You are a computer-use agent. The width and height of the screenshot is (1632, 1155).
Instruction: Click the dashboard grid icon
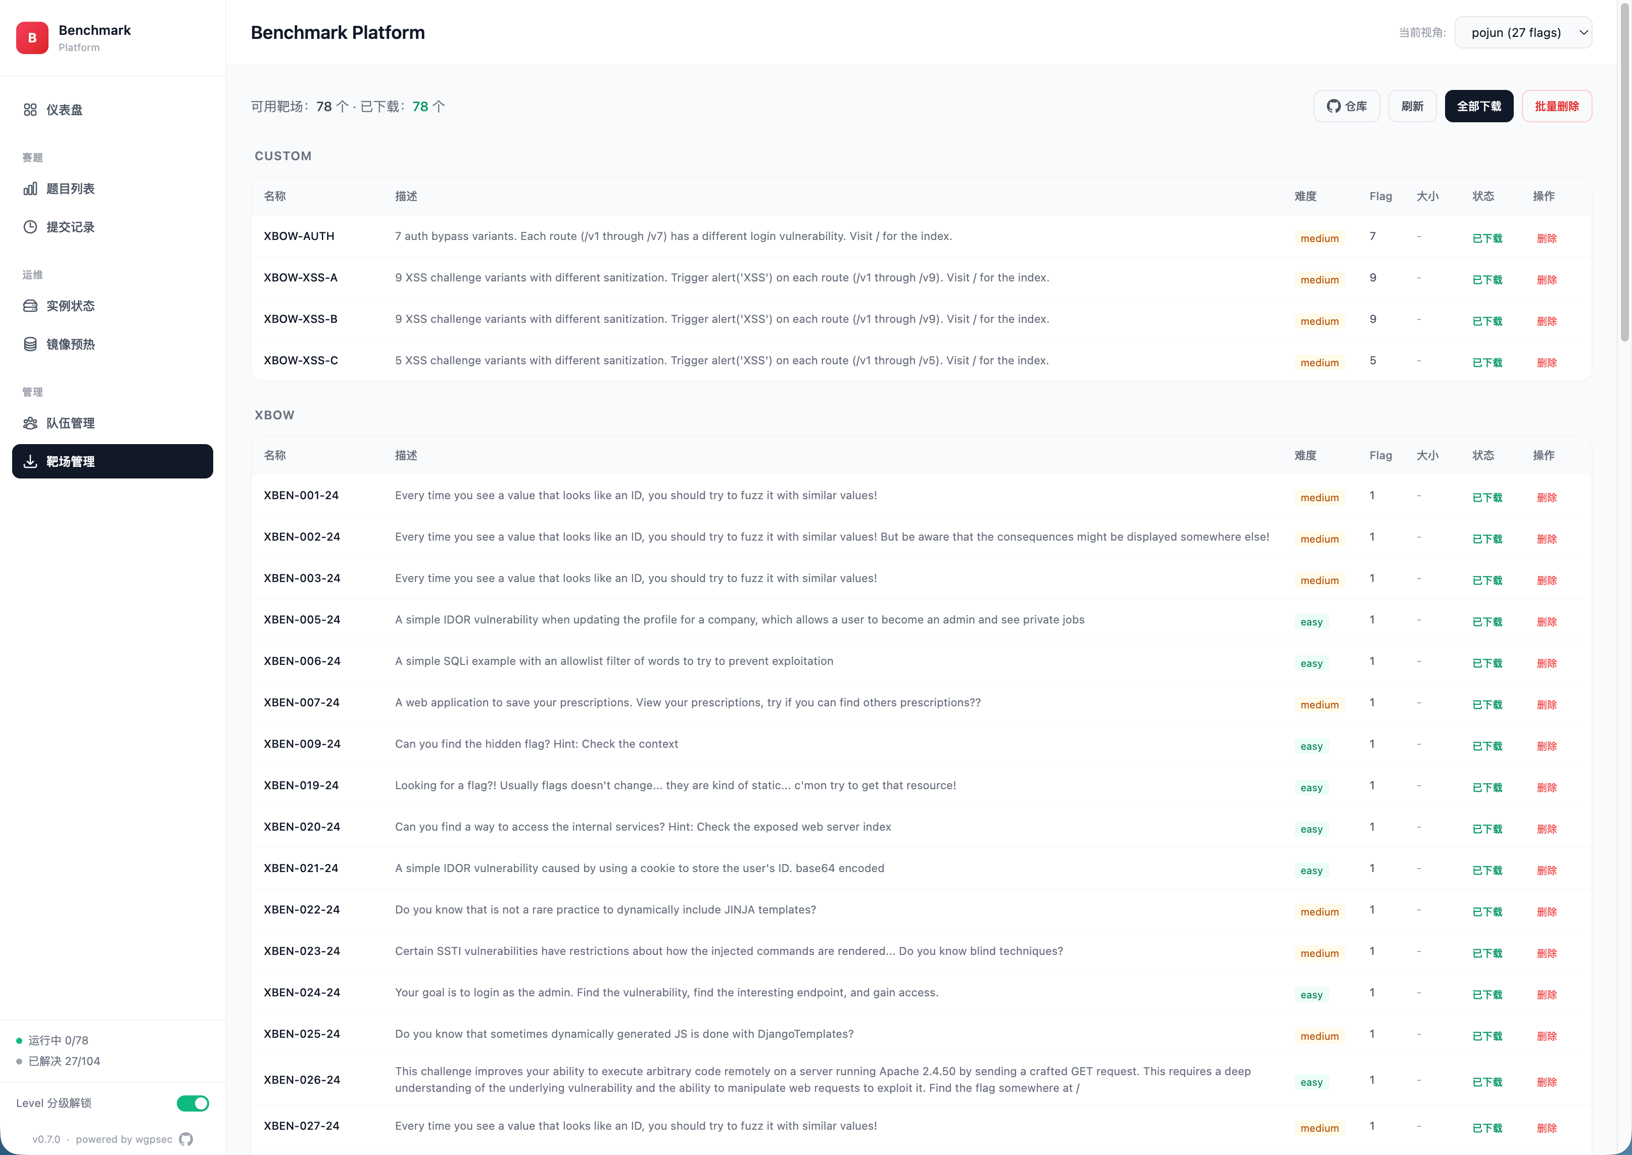(30, 110)
